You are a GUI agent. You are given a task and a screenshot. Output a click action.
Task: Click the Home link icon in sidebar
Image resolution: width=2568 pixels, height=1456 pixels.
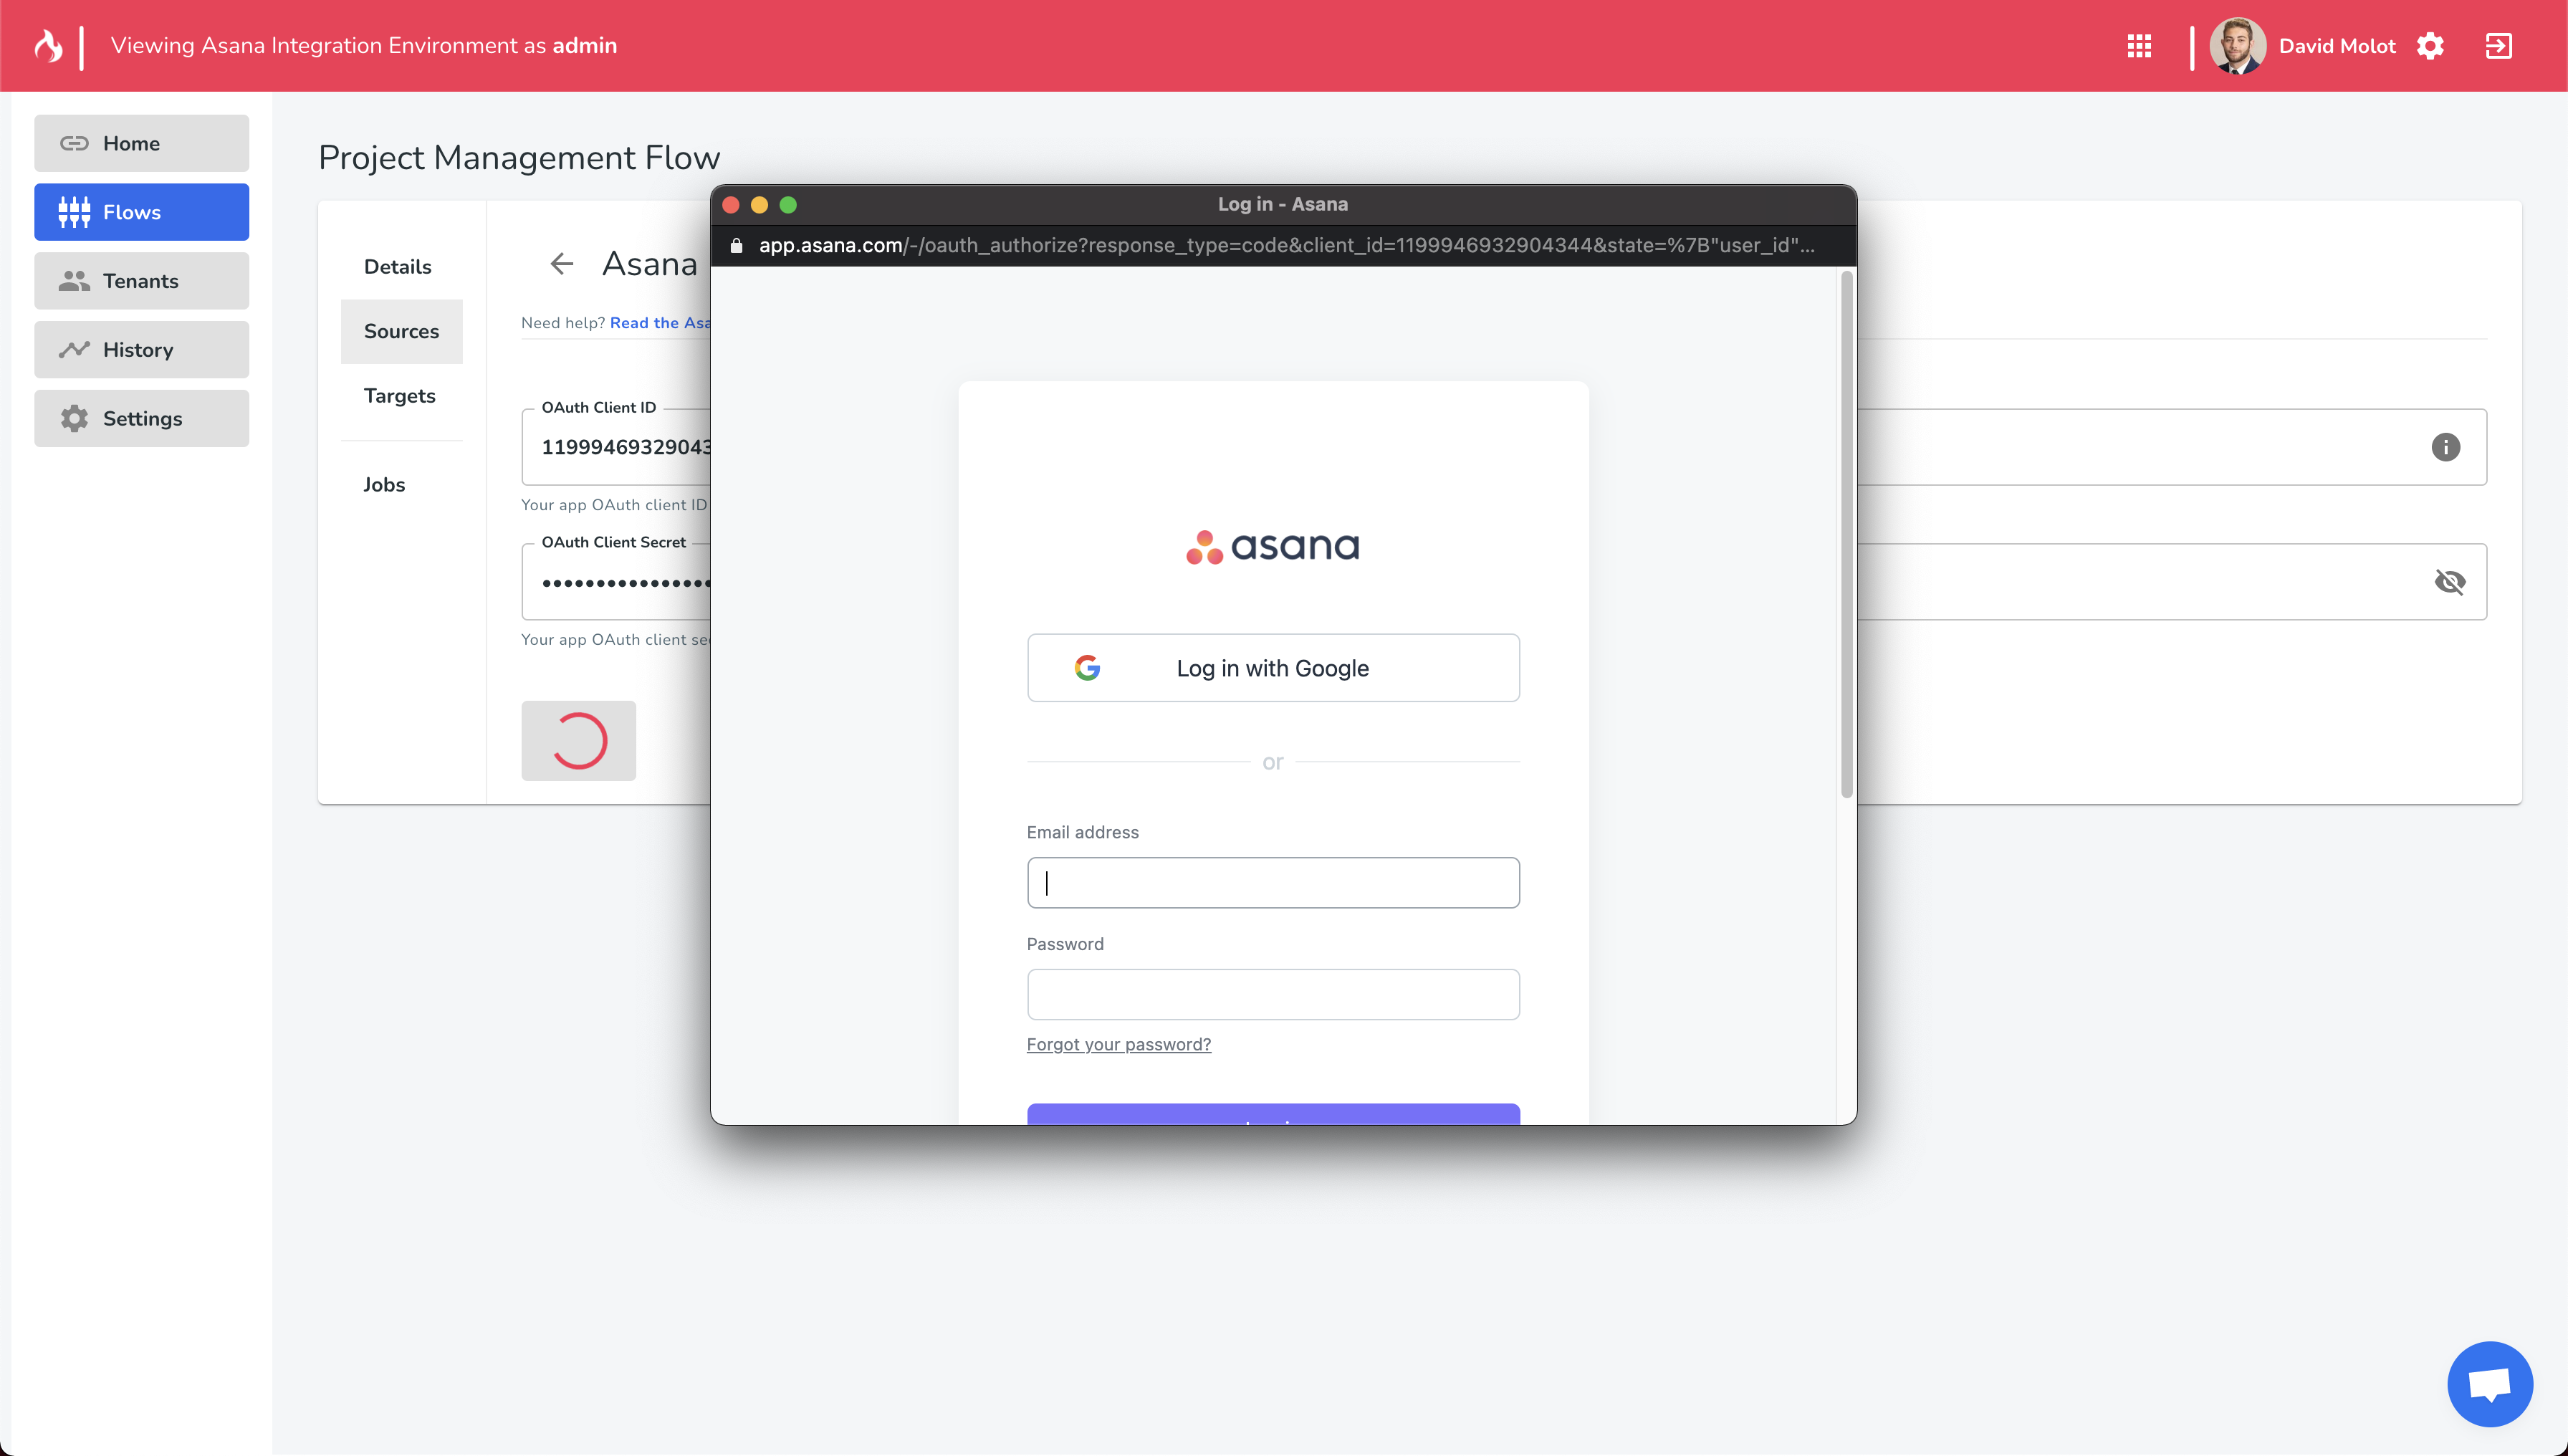click(x=74, y=143)
